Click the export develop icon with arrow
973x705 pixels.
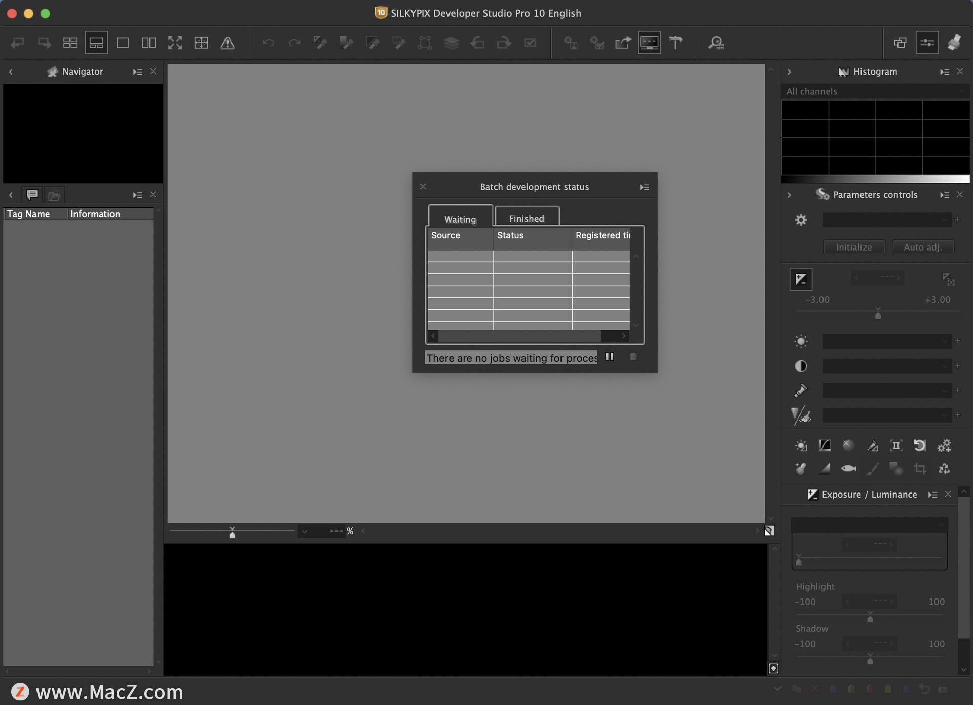[x=623, y=43]
